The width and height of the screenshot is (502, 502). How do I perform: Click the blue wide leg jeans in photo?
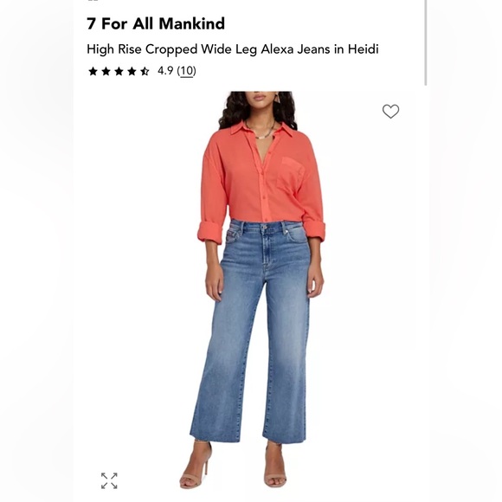pos(251,330)
